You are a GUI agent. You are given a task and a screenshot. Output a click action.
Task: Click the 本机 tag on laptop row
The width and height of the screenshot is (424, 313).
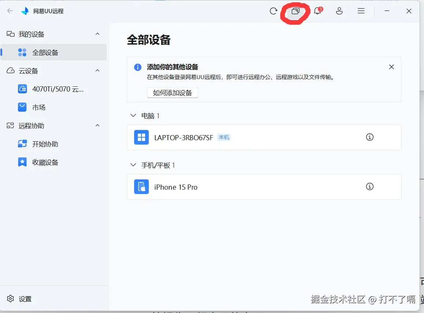[x=224, y=137]
